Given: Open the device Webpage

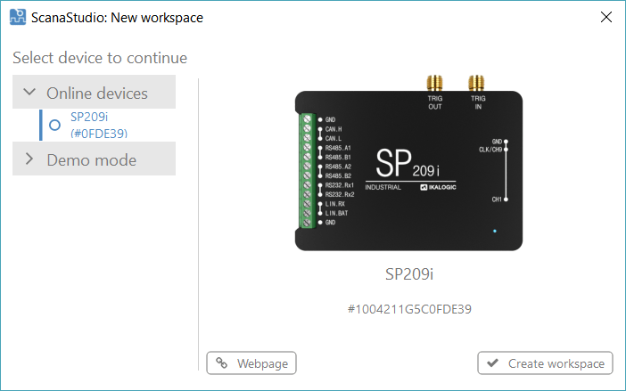Looking at the screenshot, I should 251,363.
